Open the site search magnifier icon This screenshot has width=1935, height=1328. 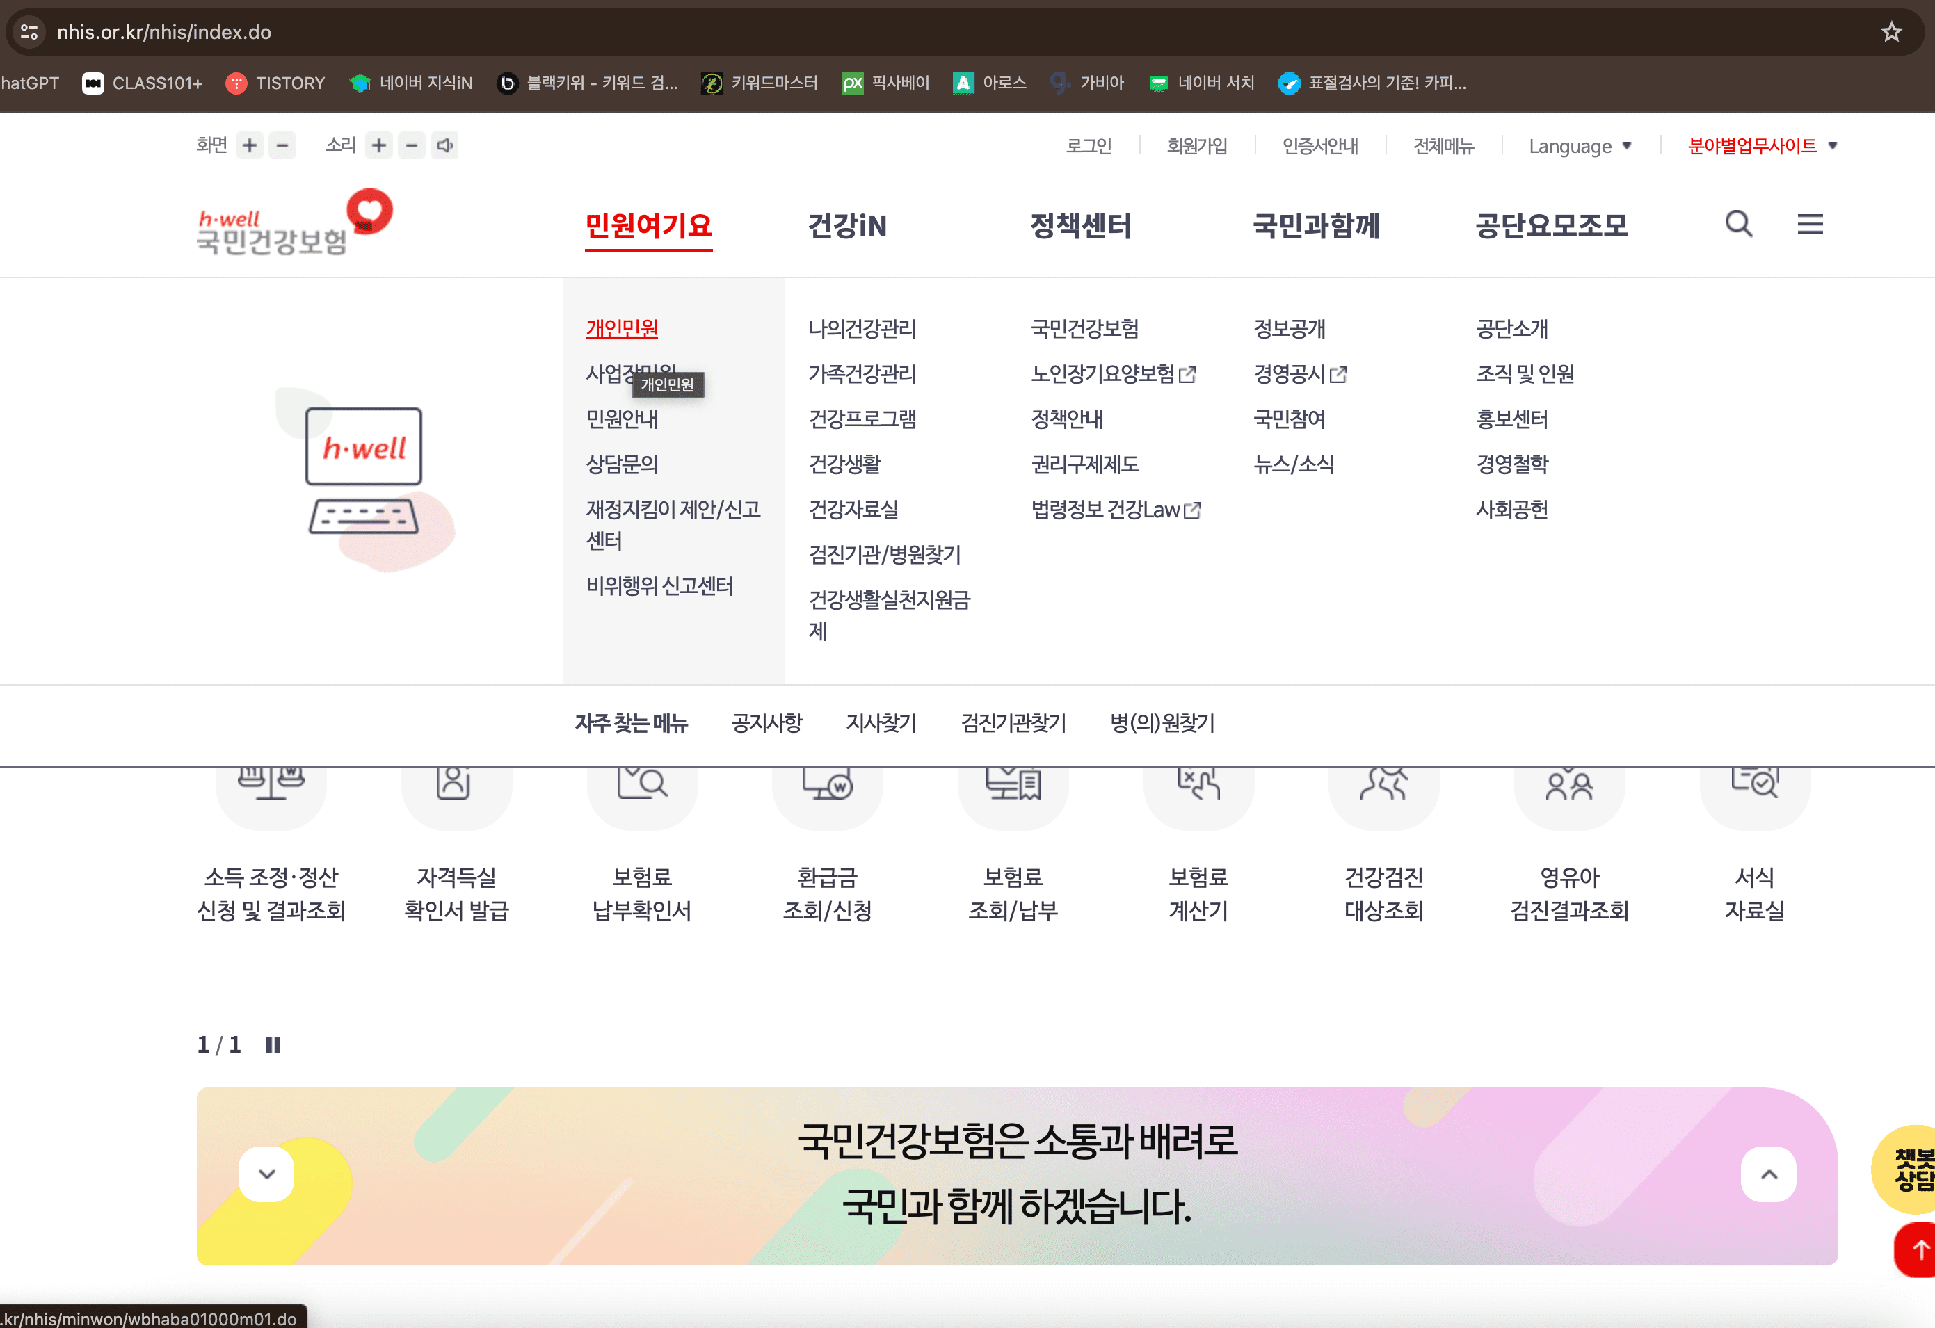click(x=1738, y=224)
